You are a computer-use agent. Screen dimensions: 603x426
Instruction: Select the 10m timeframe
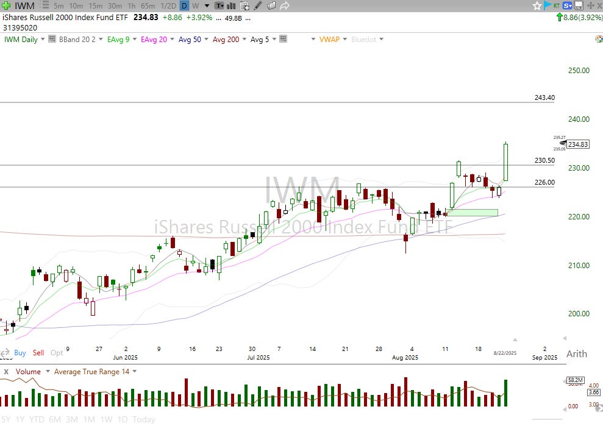(x=76, y=5)
